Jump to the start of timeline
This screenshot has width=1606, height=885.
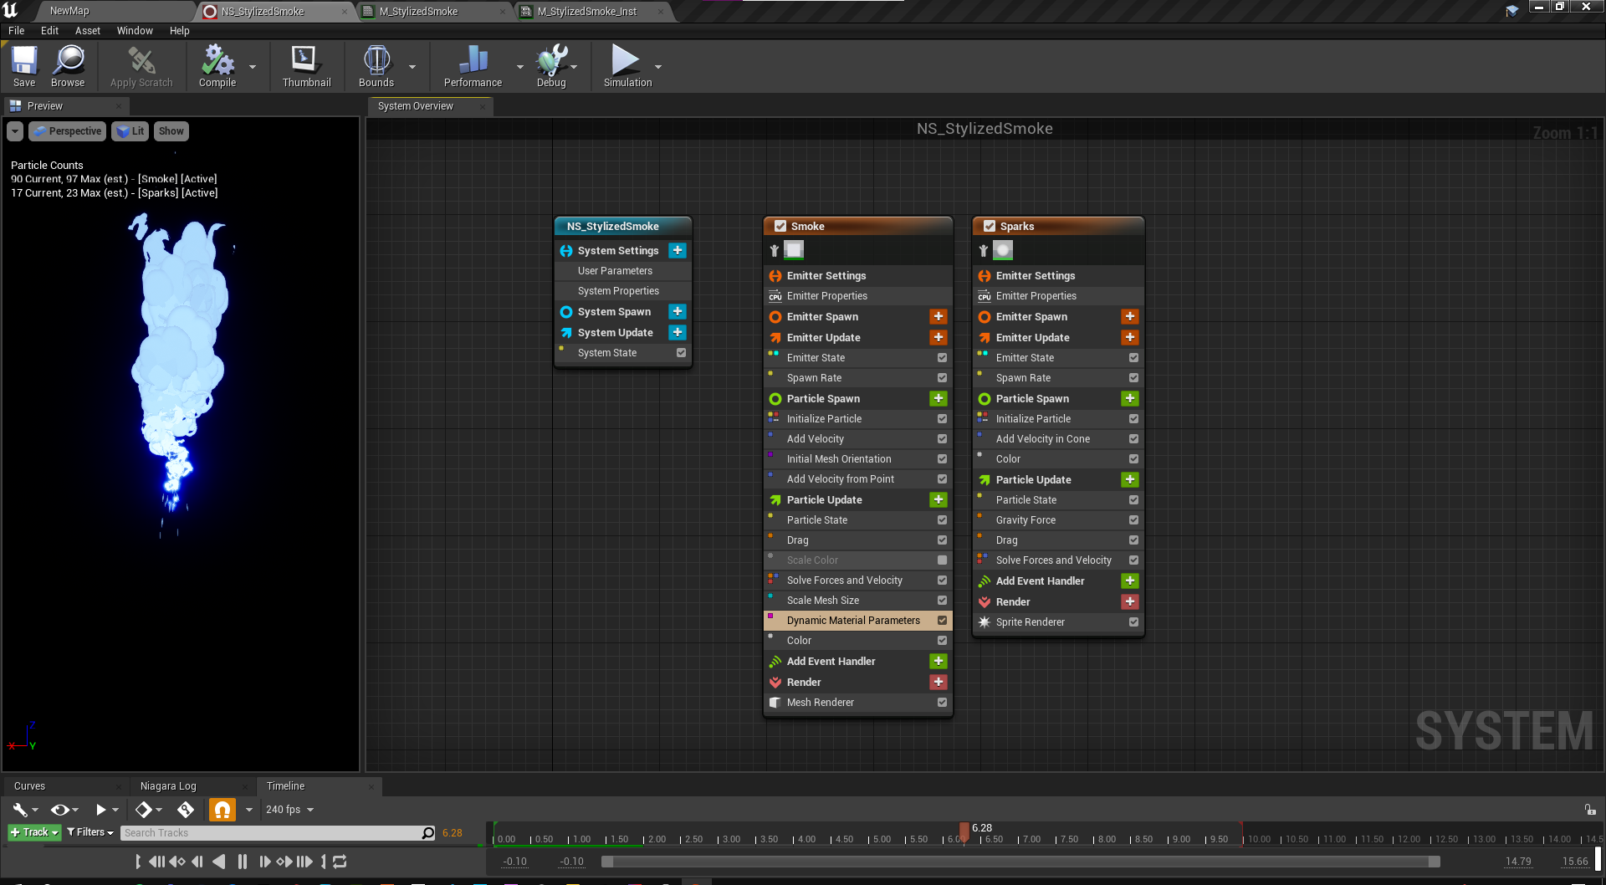(138, 861)
